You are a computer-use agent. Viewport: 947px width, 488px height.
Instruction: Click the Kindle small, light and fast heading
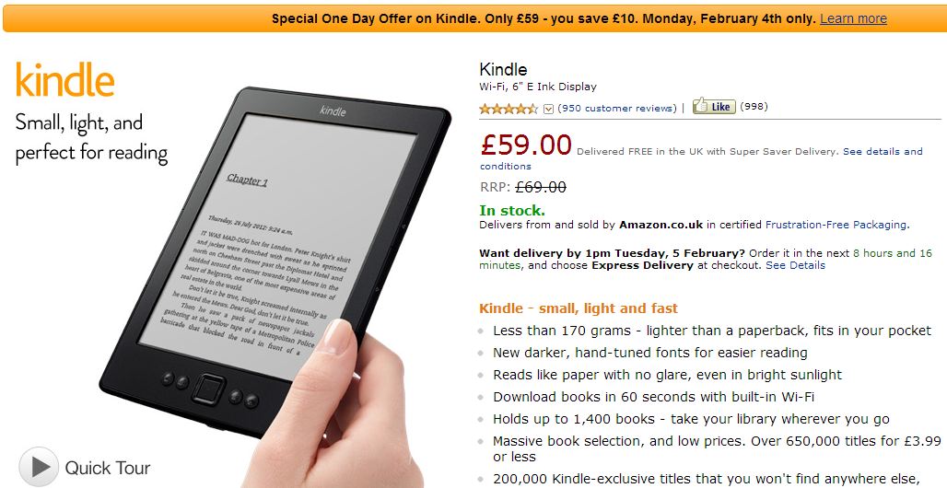(579, 308)
